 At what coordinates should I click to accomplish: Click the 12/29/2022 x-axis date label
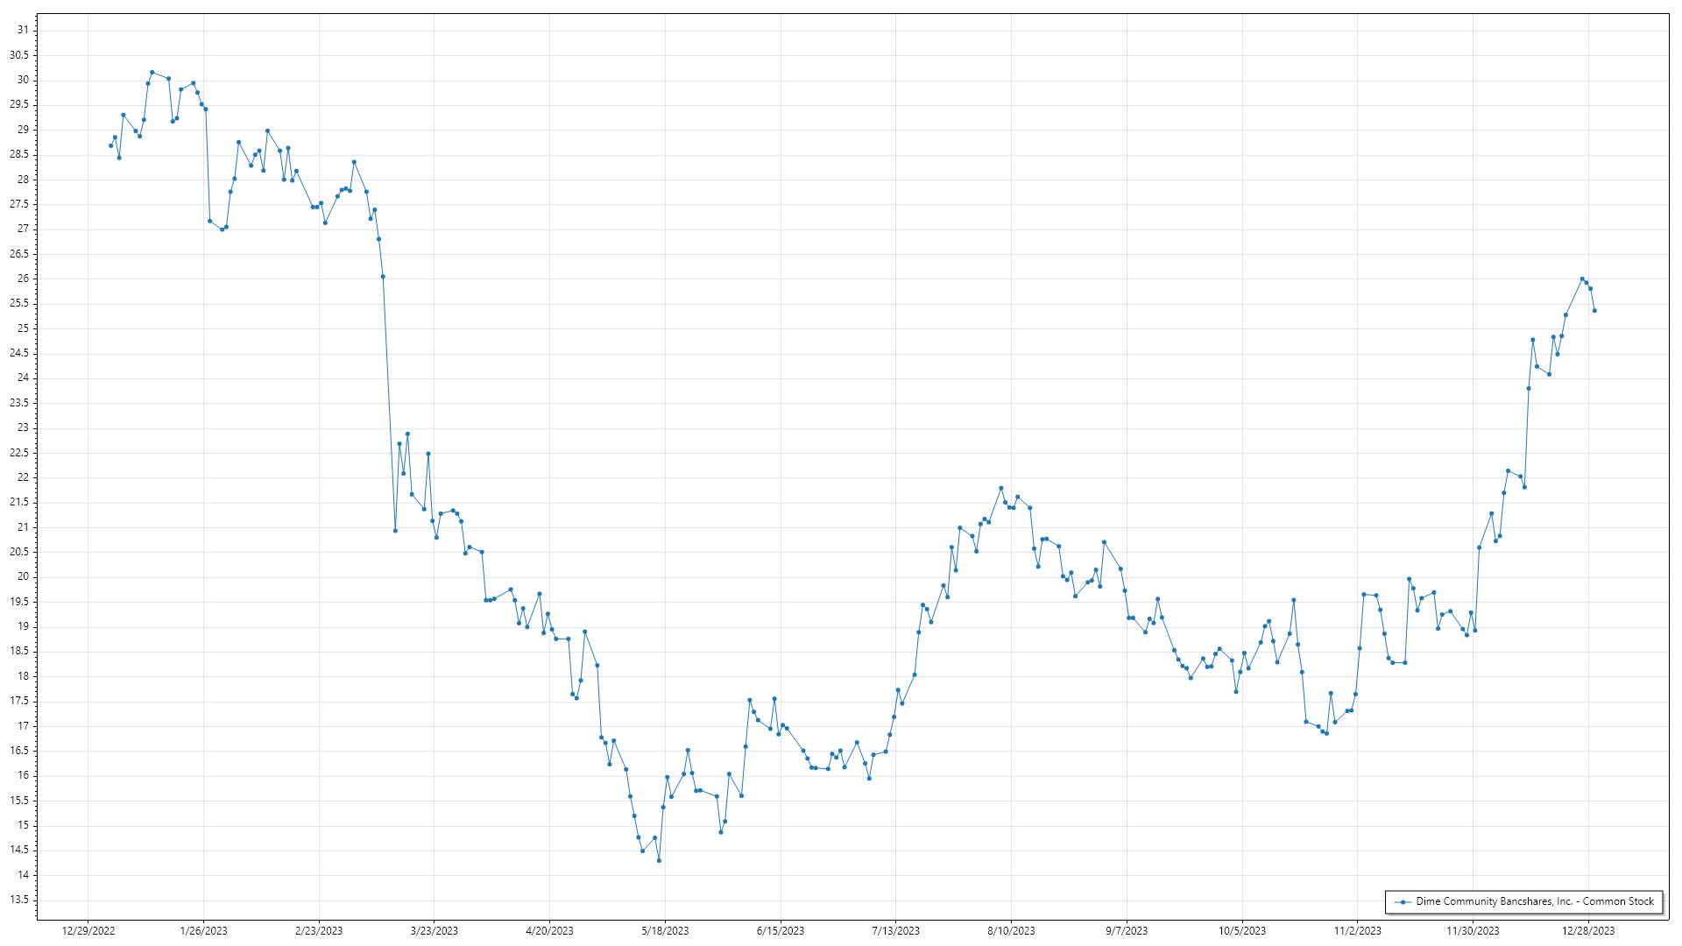click(x=88, y=930)
